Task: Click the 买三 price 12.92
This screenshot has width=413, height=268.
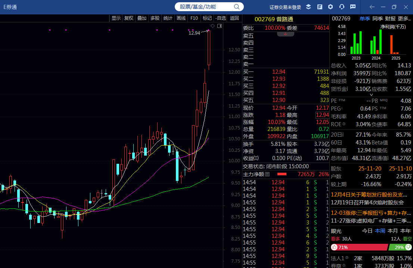Action: coord(279,86)
